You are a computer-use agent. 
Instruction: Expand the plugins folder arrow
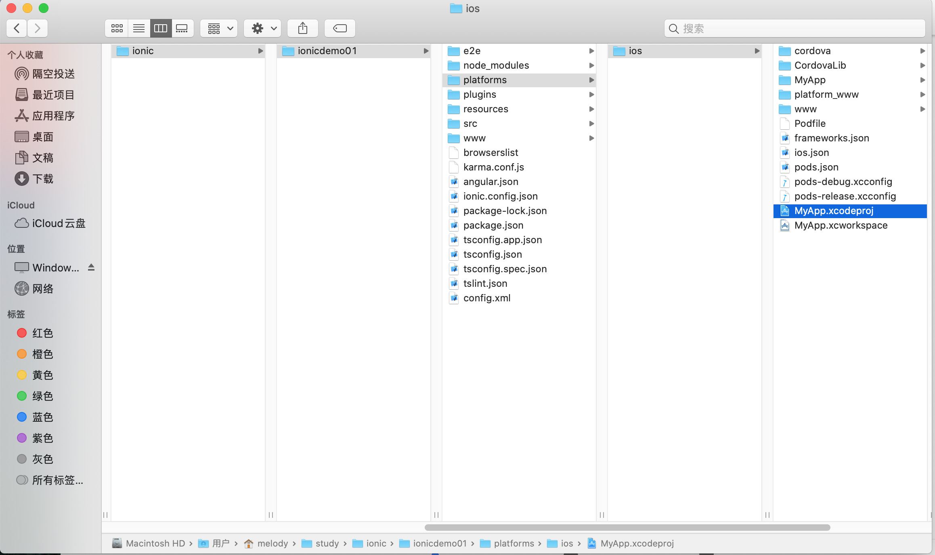click(x=591, y=95)
